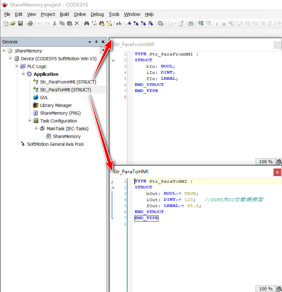Image resolution: width=282 pixels, height=292 pixels.
Task: Click the Start play triangle icon
Action: pos(217,24)
